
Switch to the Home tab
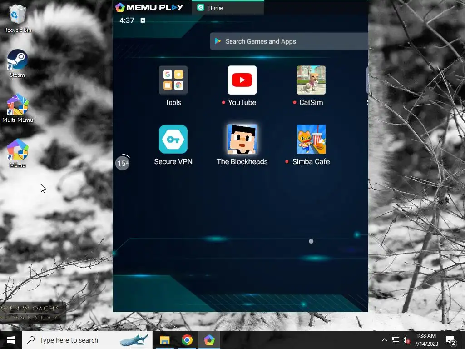click(x=228, y=8)
